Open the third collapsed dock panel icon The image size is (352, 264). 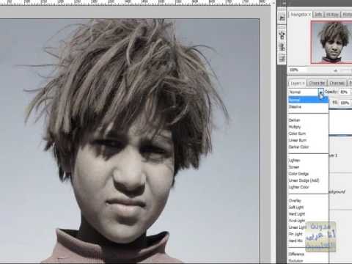(x=282, y=46)
